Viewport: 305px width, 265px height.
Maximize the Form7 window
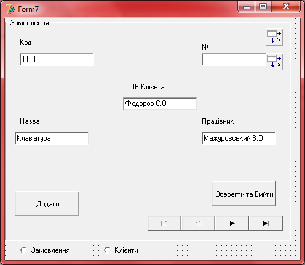click(x=263, y=7)
